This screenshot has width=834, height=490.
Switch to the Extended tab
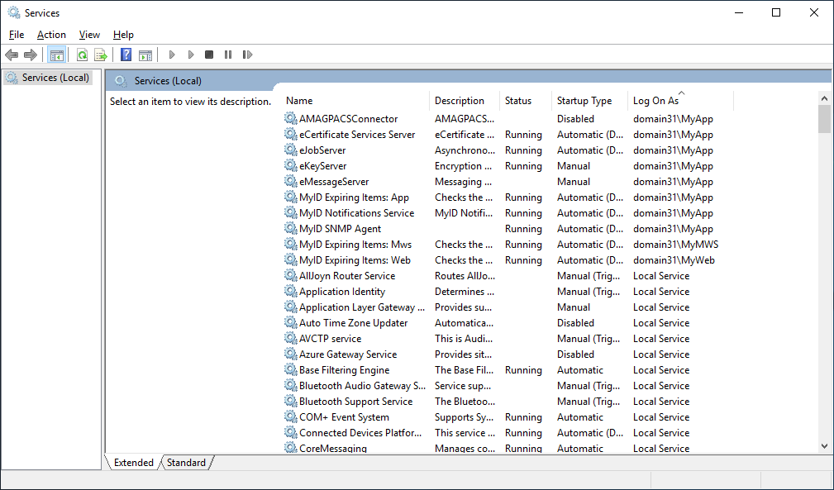tap(134, 463)
